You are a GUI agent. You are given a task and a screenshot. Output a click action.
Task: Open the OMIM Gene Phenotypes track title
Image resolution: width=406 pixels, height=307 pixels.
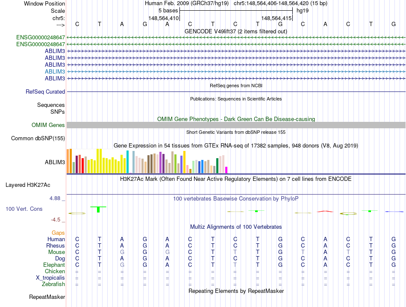236,119
